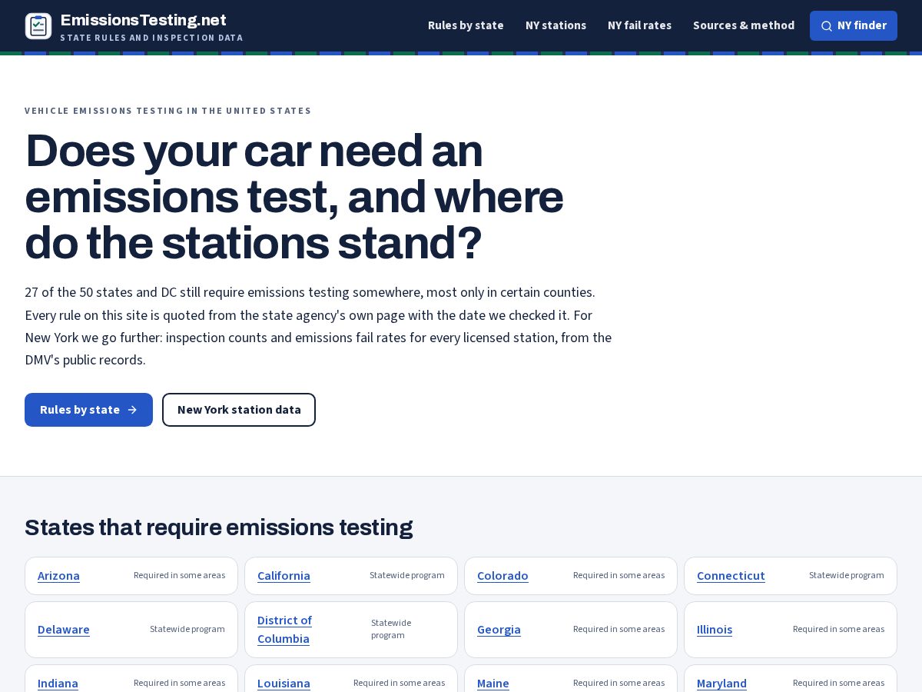
Task: Click "Required in some areas" in Arizona card
Action: 179,575
